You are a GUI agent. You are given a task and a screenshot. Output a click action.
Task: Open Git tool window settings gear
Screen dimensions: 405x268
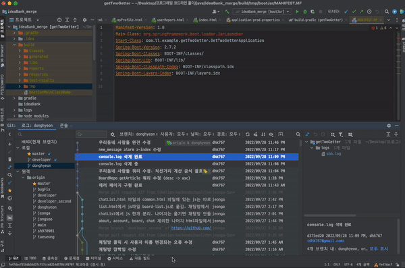389,126
